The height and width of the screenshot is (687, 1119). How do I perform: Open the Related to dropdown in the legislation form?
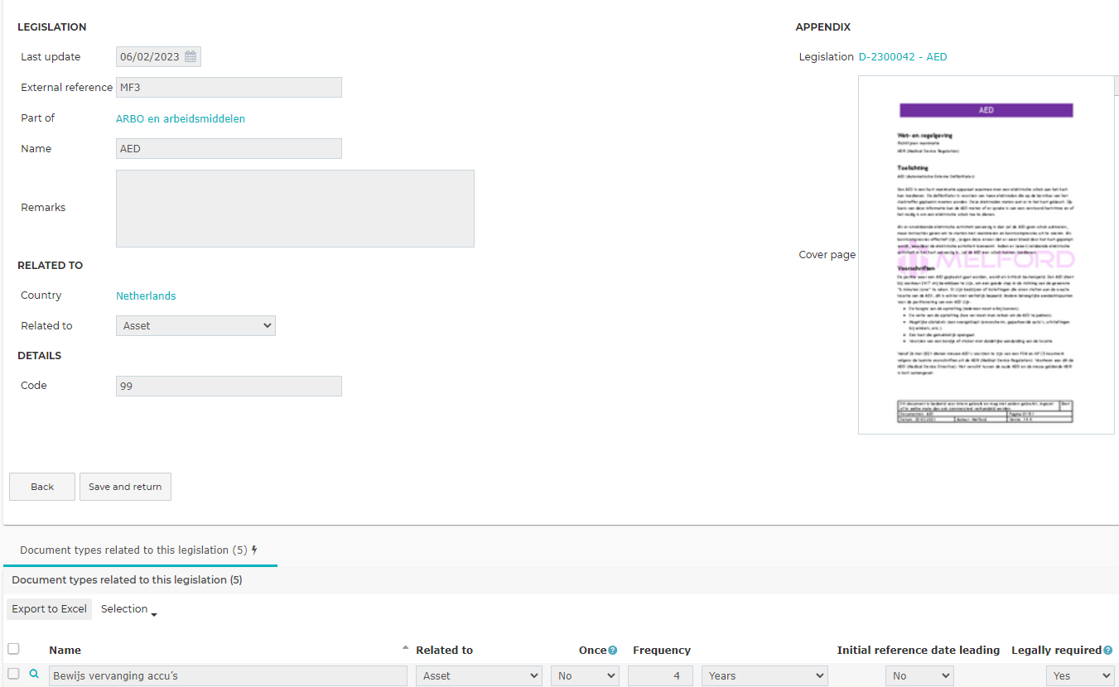195,326
